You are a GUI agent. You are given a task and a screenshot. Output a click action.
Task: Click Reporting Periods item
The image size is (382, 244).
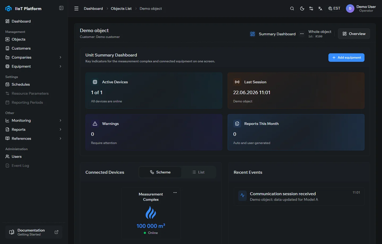34,102
